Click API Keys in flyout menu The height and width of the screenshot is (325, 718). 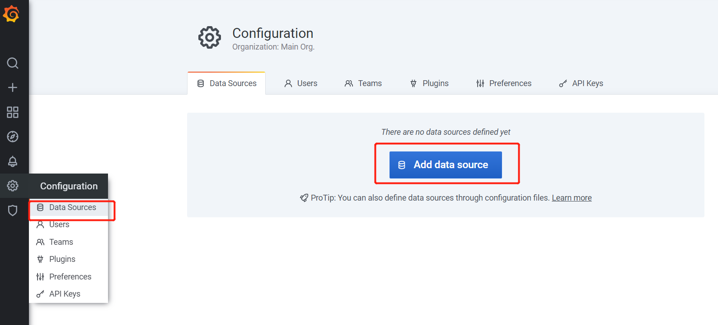(x=65, y=294)
